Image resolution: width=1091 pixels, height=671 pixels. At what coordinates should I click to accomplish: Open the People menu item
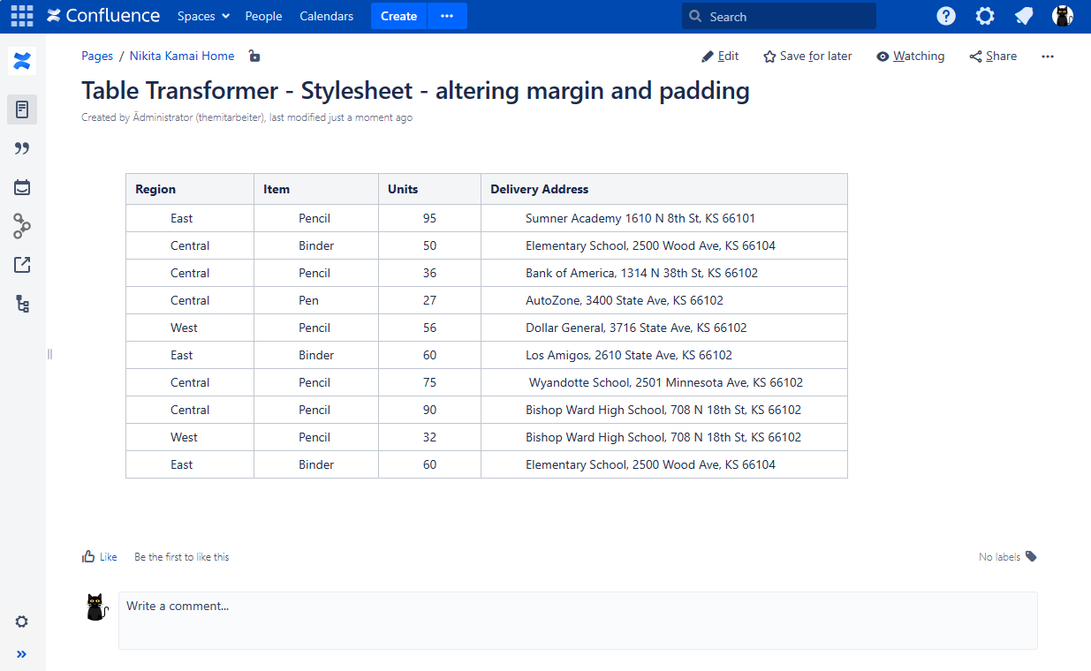pos(263,16)
